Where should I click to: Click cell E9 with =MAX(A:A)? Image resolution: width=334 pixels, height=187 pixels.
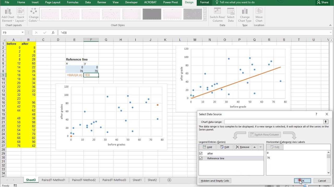pyautogui.click(x=74, y=75)
